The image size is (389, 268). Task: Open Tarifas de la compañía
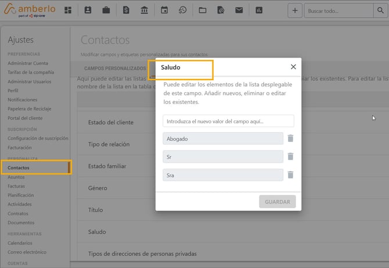point(31,72)
